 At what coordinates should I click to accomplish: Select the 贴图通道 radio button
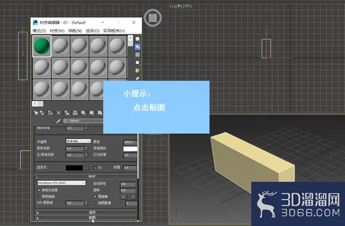pos(95,203)
